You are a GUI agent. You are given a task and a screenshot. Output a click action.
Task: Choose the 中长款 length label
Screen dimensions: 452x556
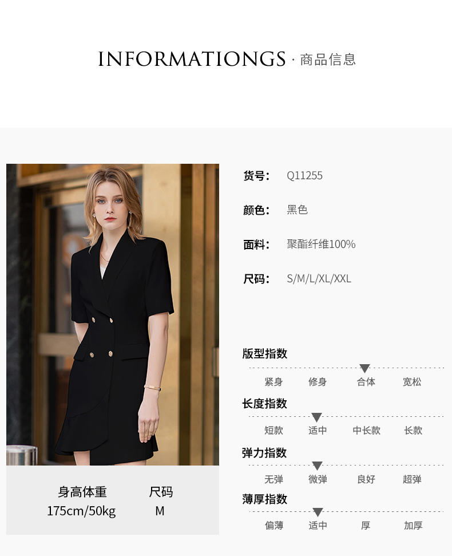(x=366, y=431)
